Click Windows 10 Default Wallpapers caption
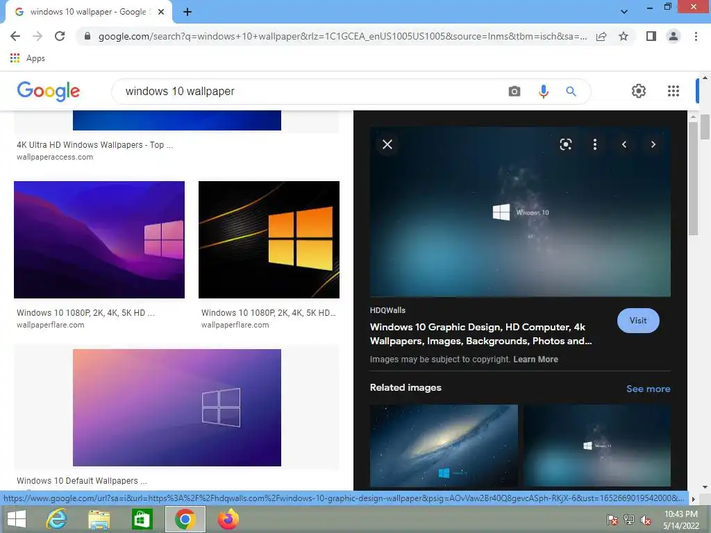 82,480
